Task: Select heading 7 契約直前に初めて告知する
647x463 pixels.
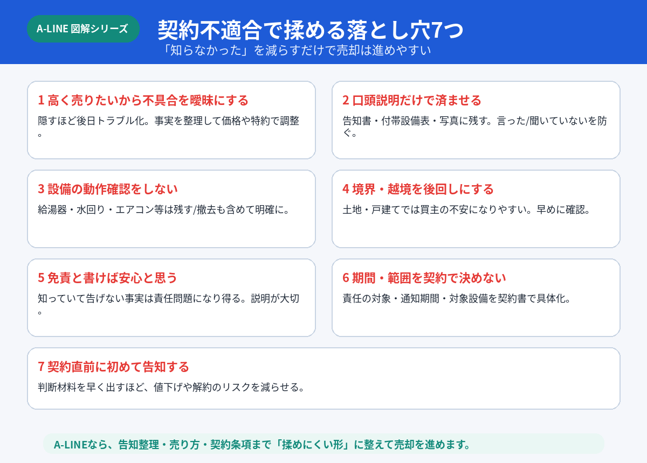Action: point(114,367)
